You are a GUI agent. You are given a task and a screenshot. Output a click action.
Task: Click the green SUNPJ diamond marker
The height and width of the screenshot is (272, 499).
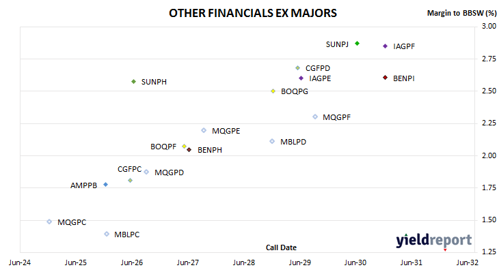357,44
